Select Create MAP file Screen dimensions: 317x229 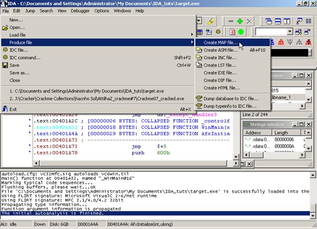click(x=233, y=42)
